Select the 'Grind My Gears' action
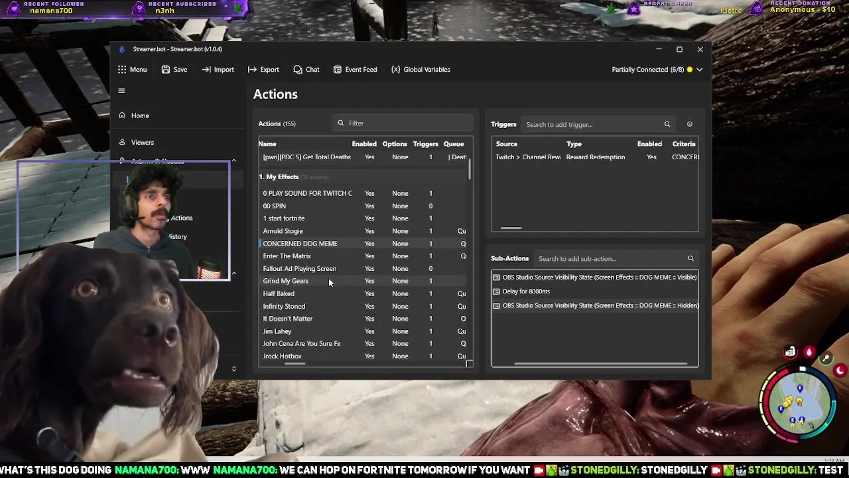 pos(363,281)
